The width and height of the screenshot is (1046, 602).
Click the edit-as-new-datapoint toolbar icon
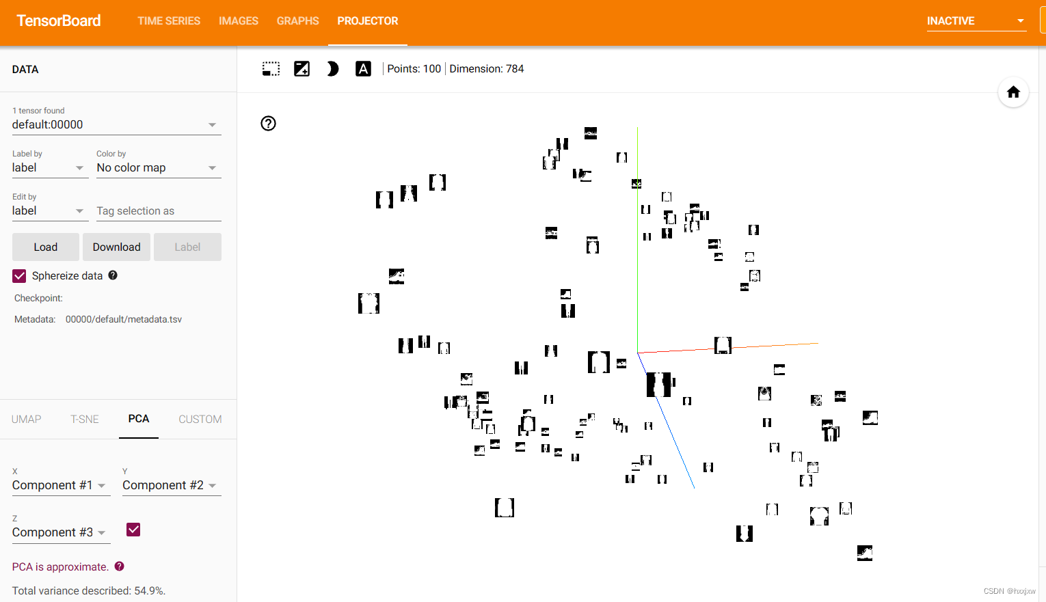tap(301, 68)
